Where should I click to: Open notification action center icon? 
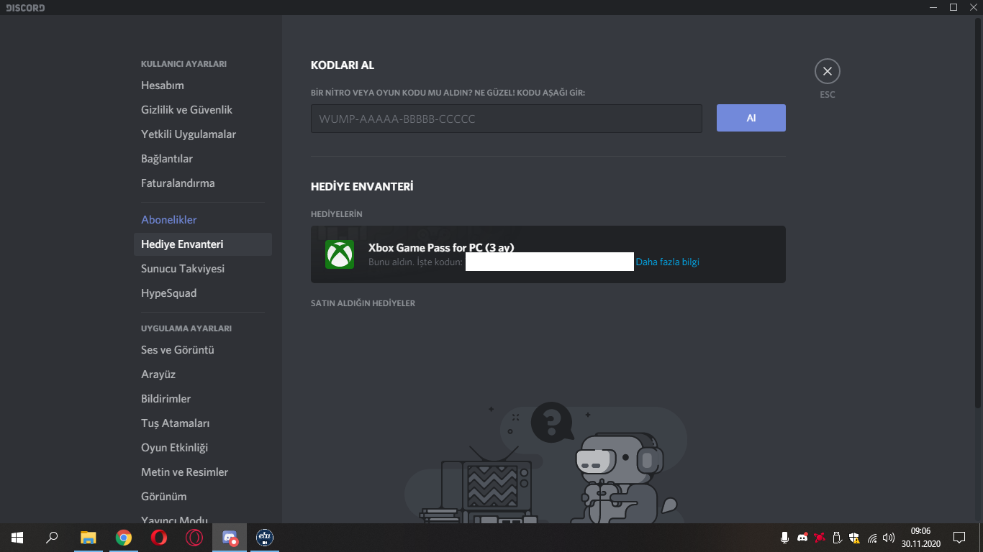coord(959,538)
